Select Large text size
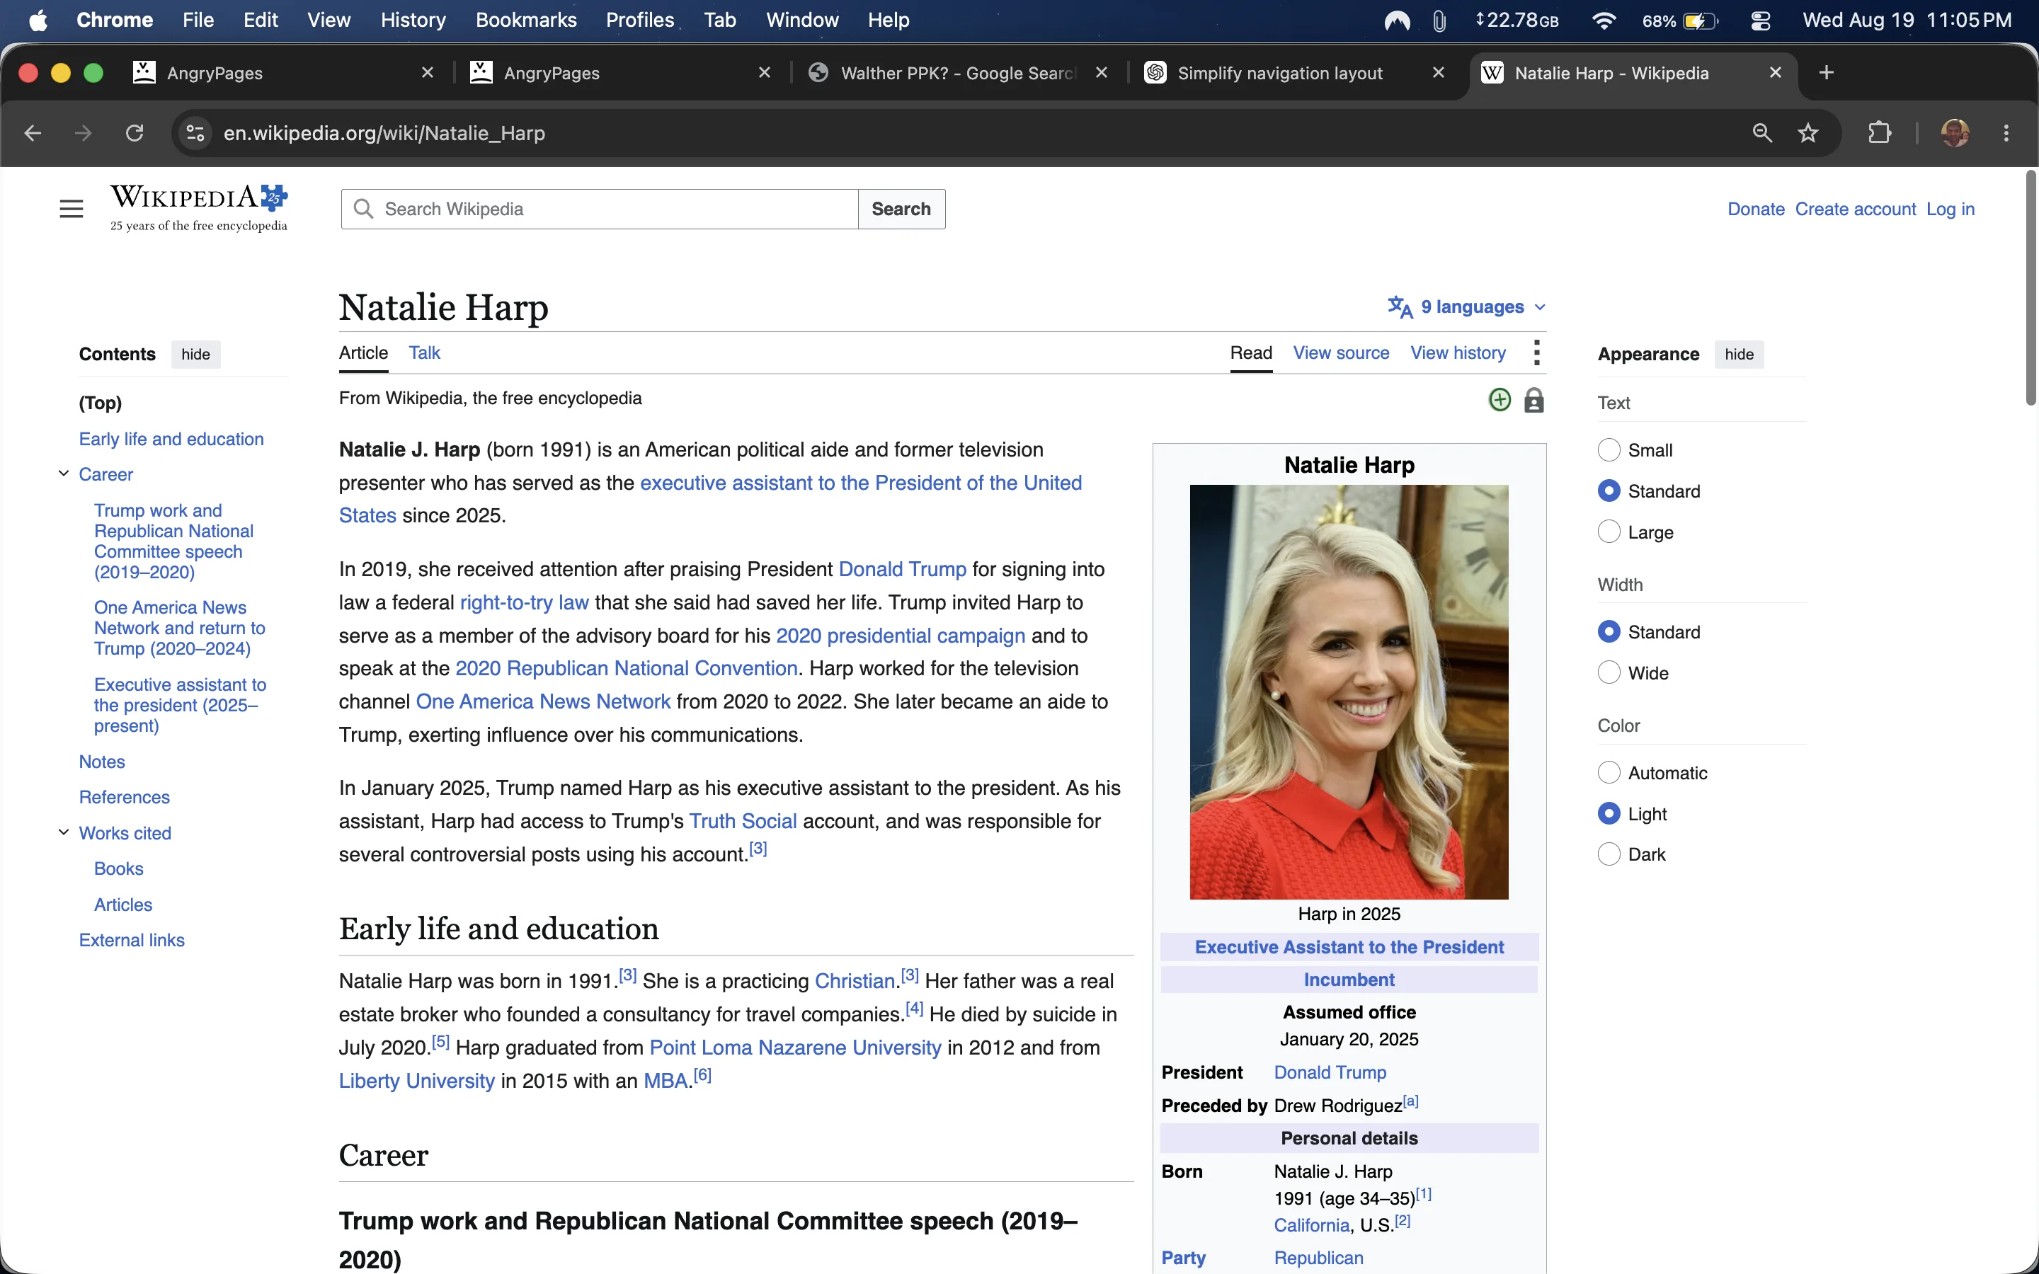The height and width of the screenshot is (1274, 2039). tap(1609, 532)
